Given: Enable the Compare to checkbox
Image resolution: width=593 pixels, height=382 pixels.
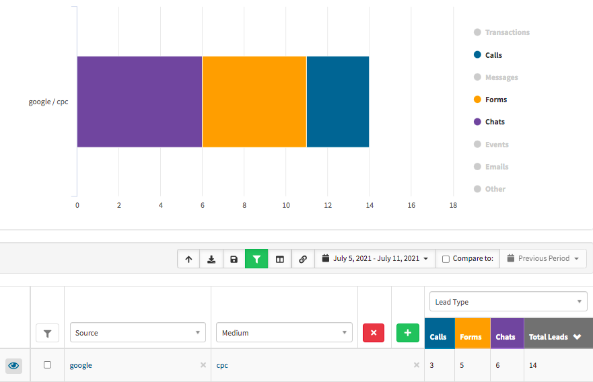Looking at the screenshot, I should coord(446,259).
